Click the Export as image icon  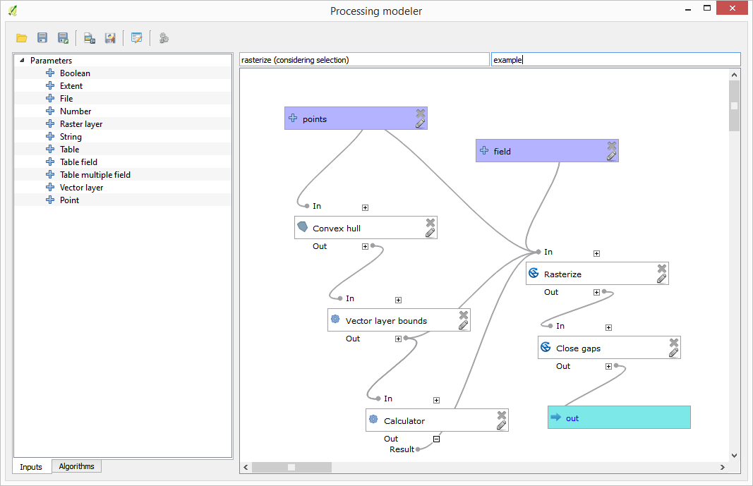pos(89,38)
